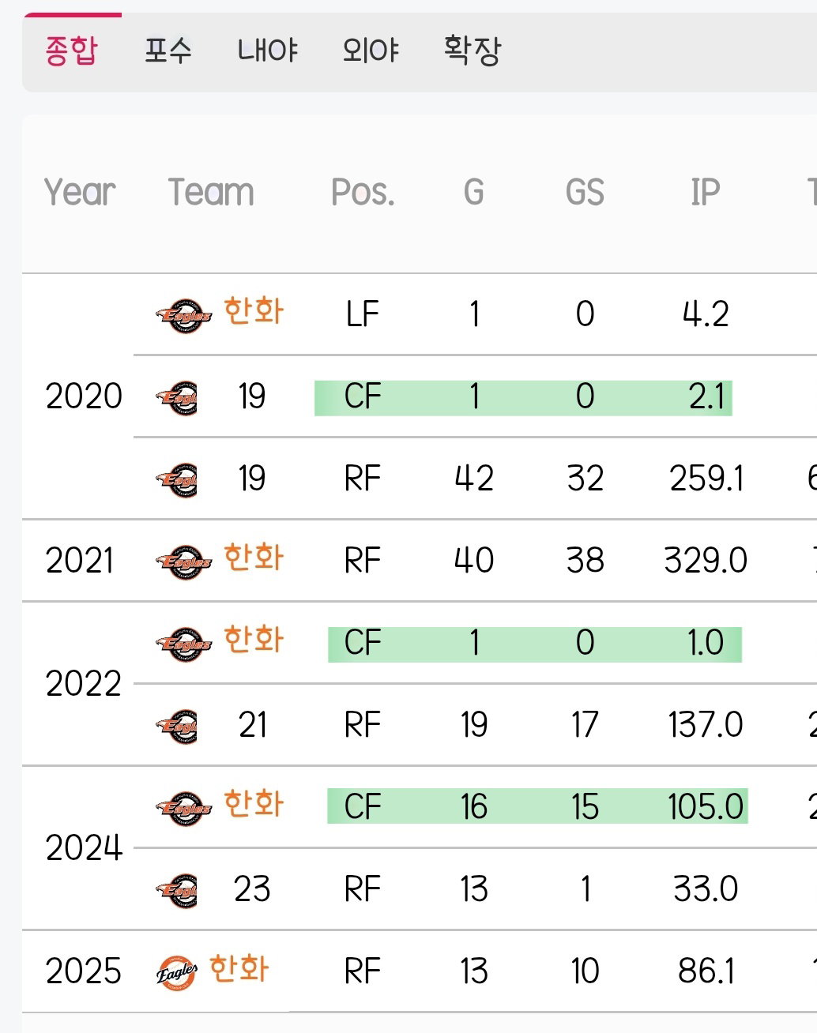Click Eagles logo in 2020 CF row
Screen dimensions: 817x1033
click(176, 398)
